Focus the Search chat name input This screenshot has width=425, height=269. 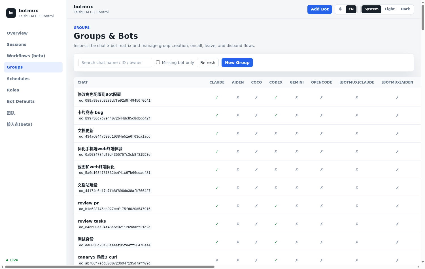click(115, 63)
